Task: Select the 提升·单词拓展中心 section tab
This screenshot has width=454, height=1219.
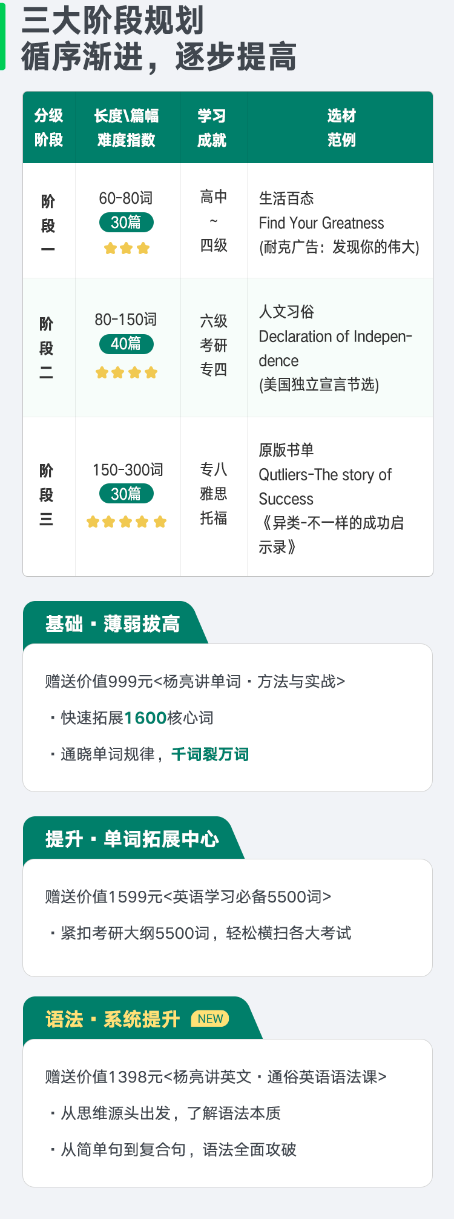Action: 132,839
